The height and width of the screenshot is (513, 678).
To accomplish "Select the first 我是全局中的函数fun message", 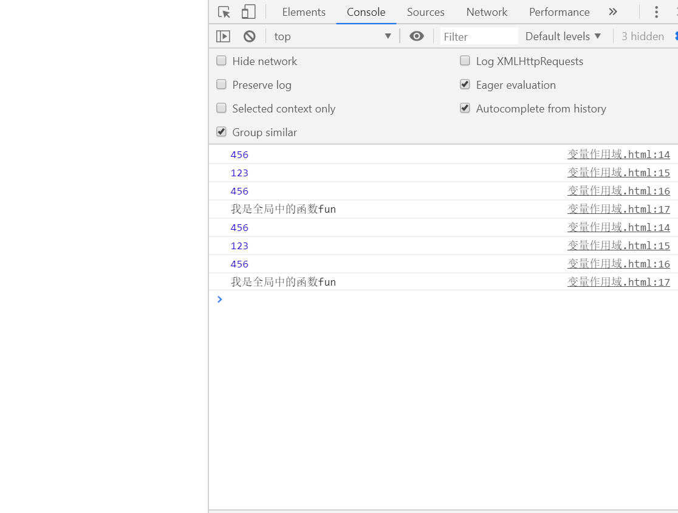I will 283,209.
